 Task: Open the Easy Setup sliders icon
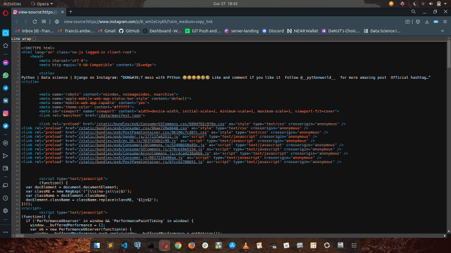(445, 21)
